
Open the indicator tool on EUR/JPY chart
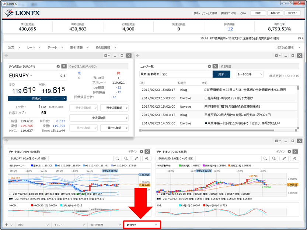click(x=147, y=158)
